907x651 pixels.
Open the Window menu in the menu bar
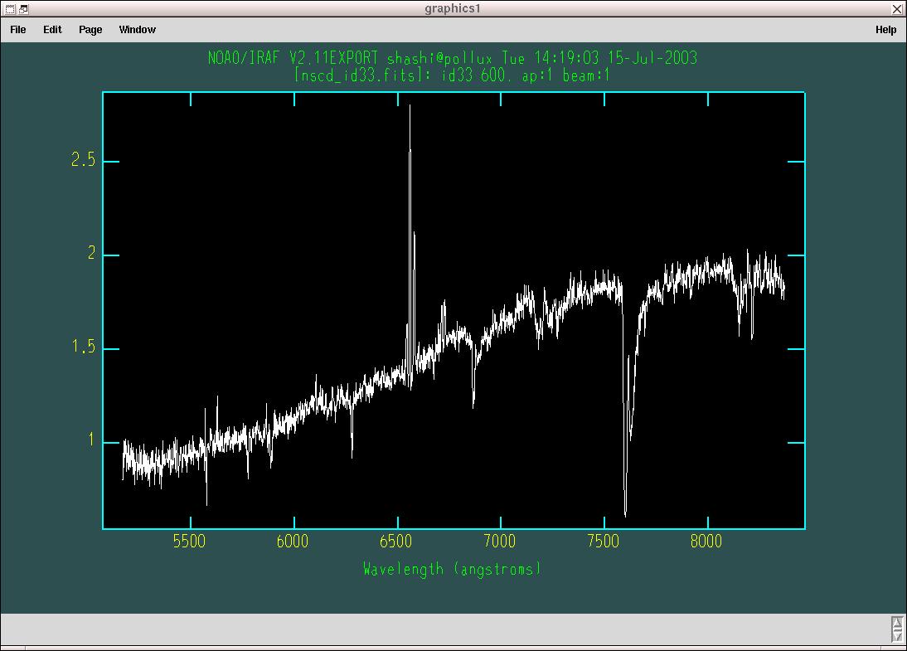tap(137, 30)
